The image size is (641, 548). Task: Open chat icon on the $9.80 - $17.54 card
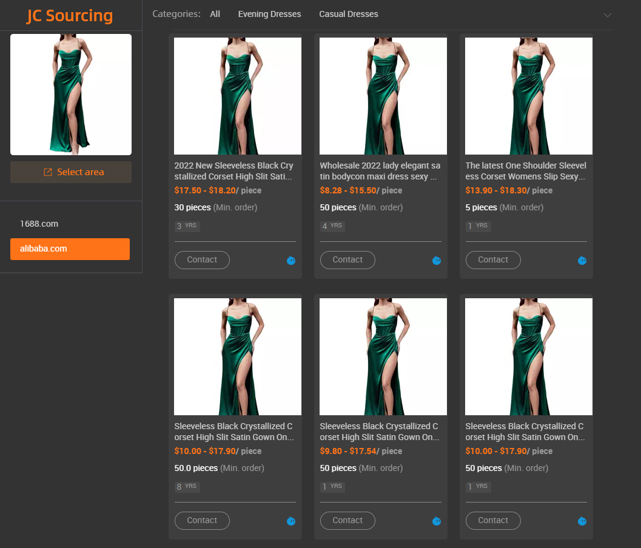[437, 521]
